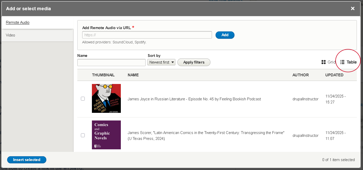Check the James Joyce podcast checkbox
Image resolution: width=363 pixels, height=170 pixels.
pyautogui.click(x=83, y=99)
